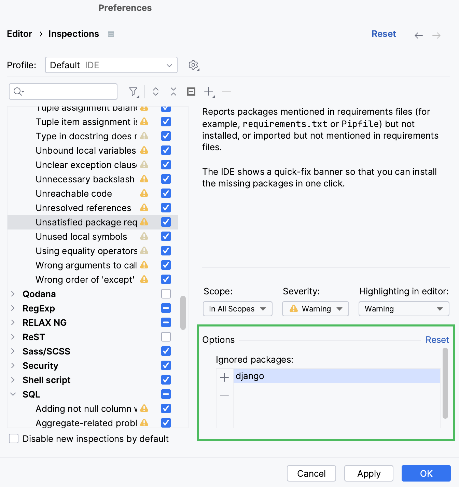Select the Security inspection group
This screenshot has height=487, width=459.
pos(40,365)
